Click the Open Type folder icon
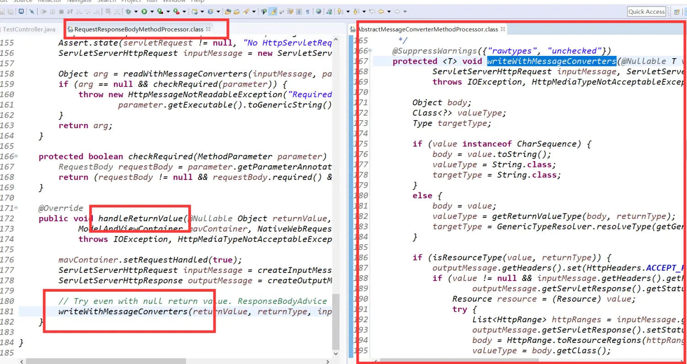The height and width of the screenshot is (364, 687). pos(228,11)
